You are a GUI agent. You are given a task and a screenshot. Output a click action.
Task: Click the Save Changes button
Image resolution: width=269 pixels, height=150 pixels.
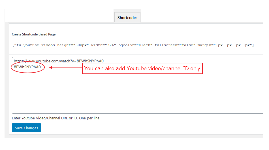click(26, 128)
